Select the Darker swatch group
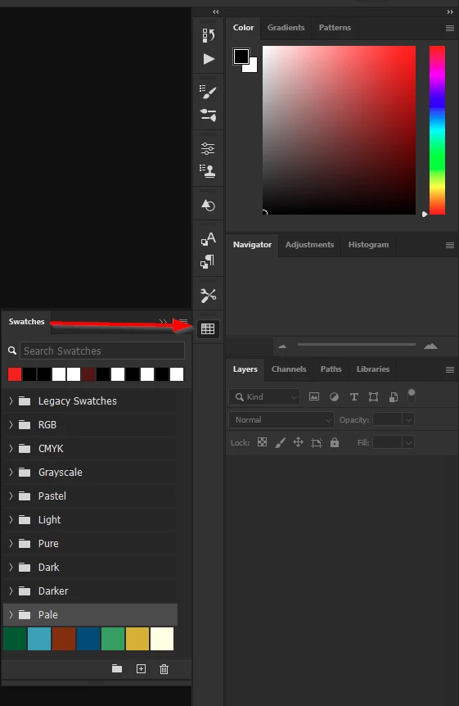Image resolution: width=459 pixels, height=706 pixels. coord(91,591)
